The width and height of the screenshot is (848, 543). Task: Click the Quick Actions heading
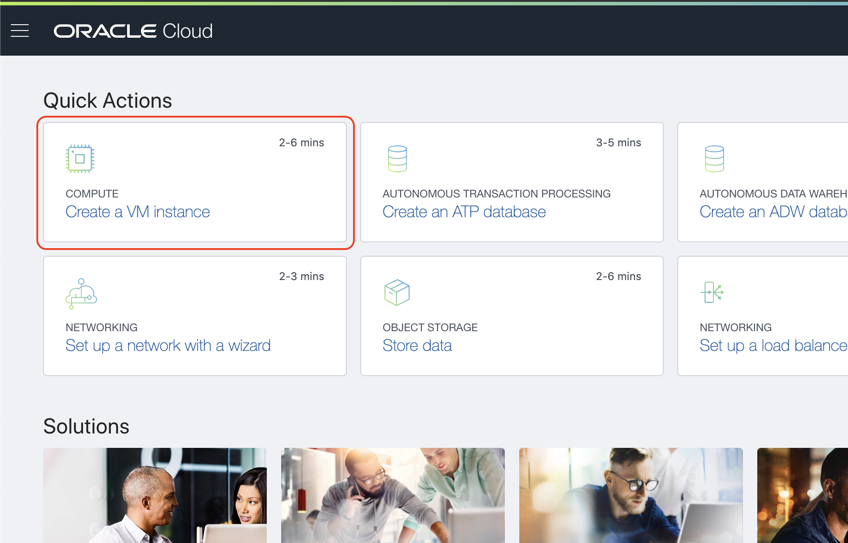(x=108, y=101)
